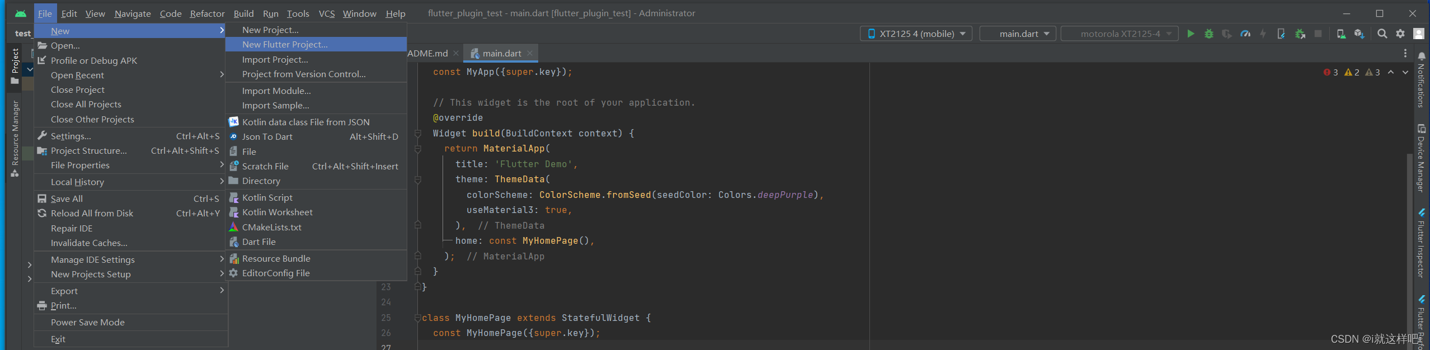Create a new Dart File
Screen dimensions: 1430x350
pos(316,242)
